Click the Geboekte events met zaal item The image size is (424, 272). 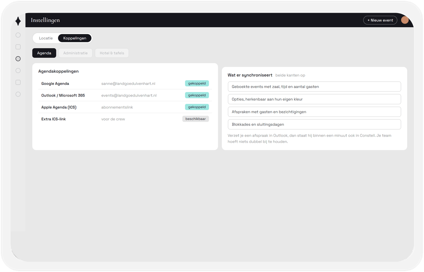tap(314, 87)
